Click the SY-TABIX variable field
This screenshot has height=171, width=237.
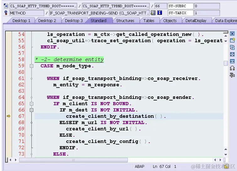(x=180, y=13)
